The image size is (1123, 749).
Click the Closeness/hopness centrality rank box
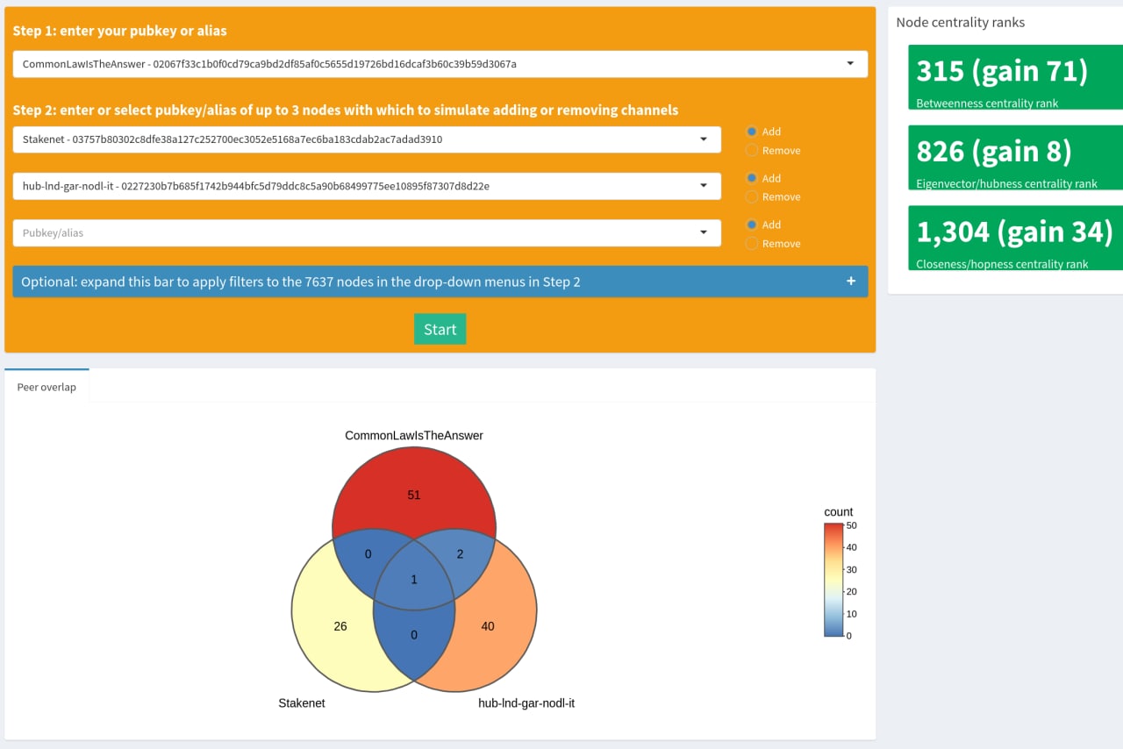1015,238
